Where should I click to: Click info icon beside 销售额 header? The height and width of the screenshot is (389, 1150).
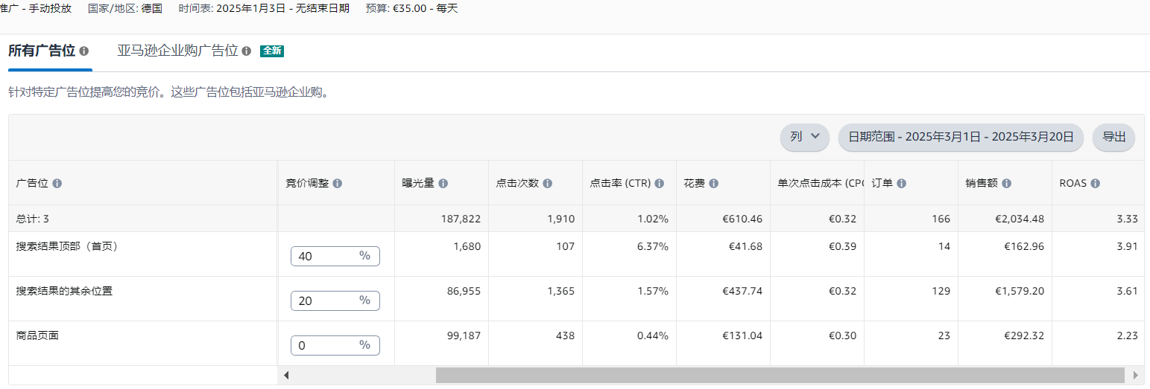click(x=1007, y=183)
